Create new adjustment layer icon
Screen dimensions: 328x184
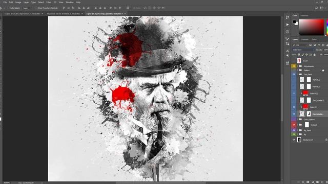[x=313, y=182]
